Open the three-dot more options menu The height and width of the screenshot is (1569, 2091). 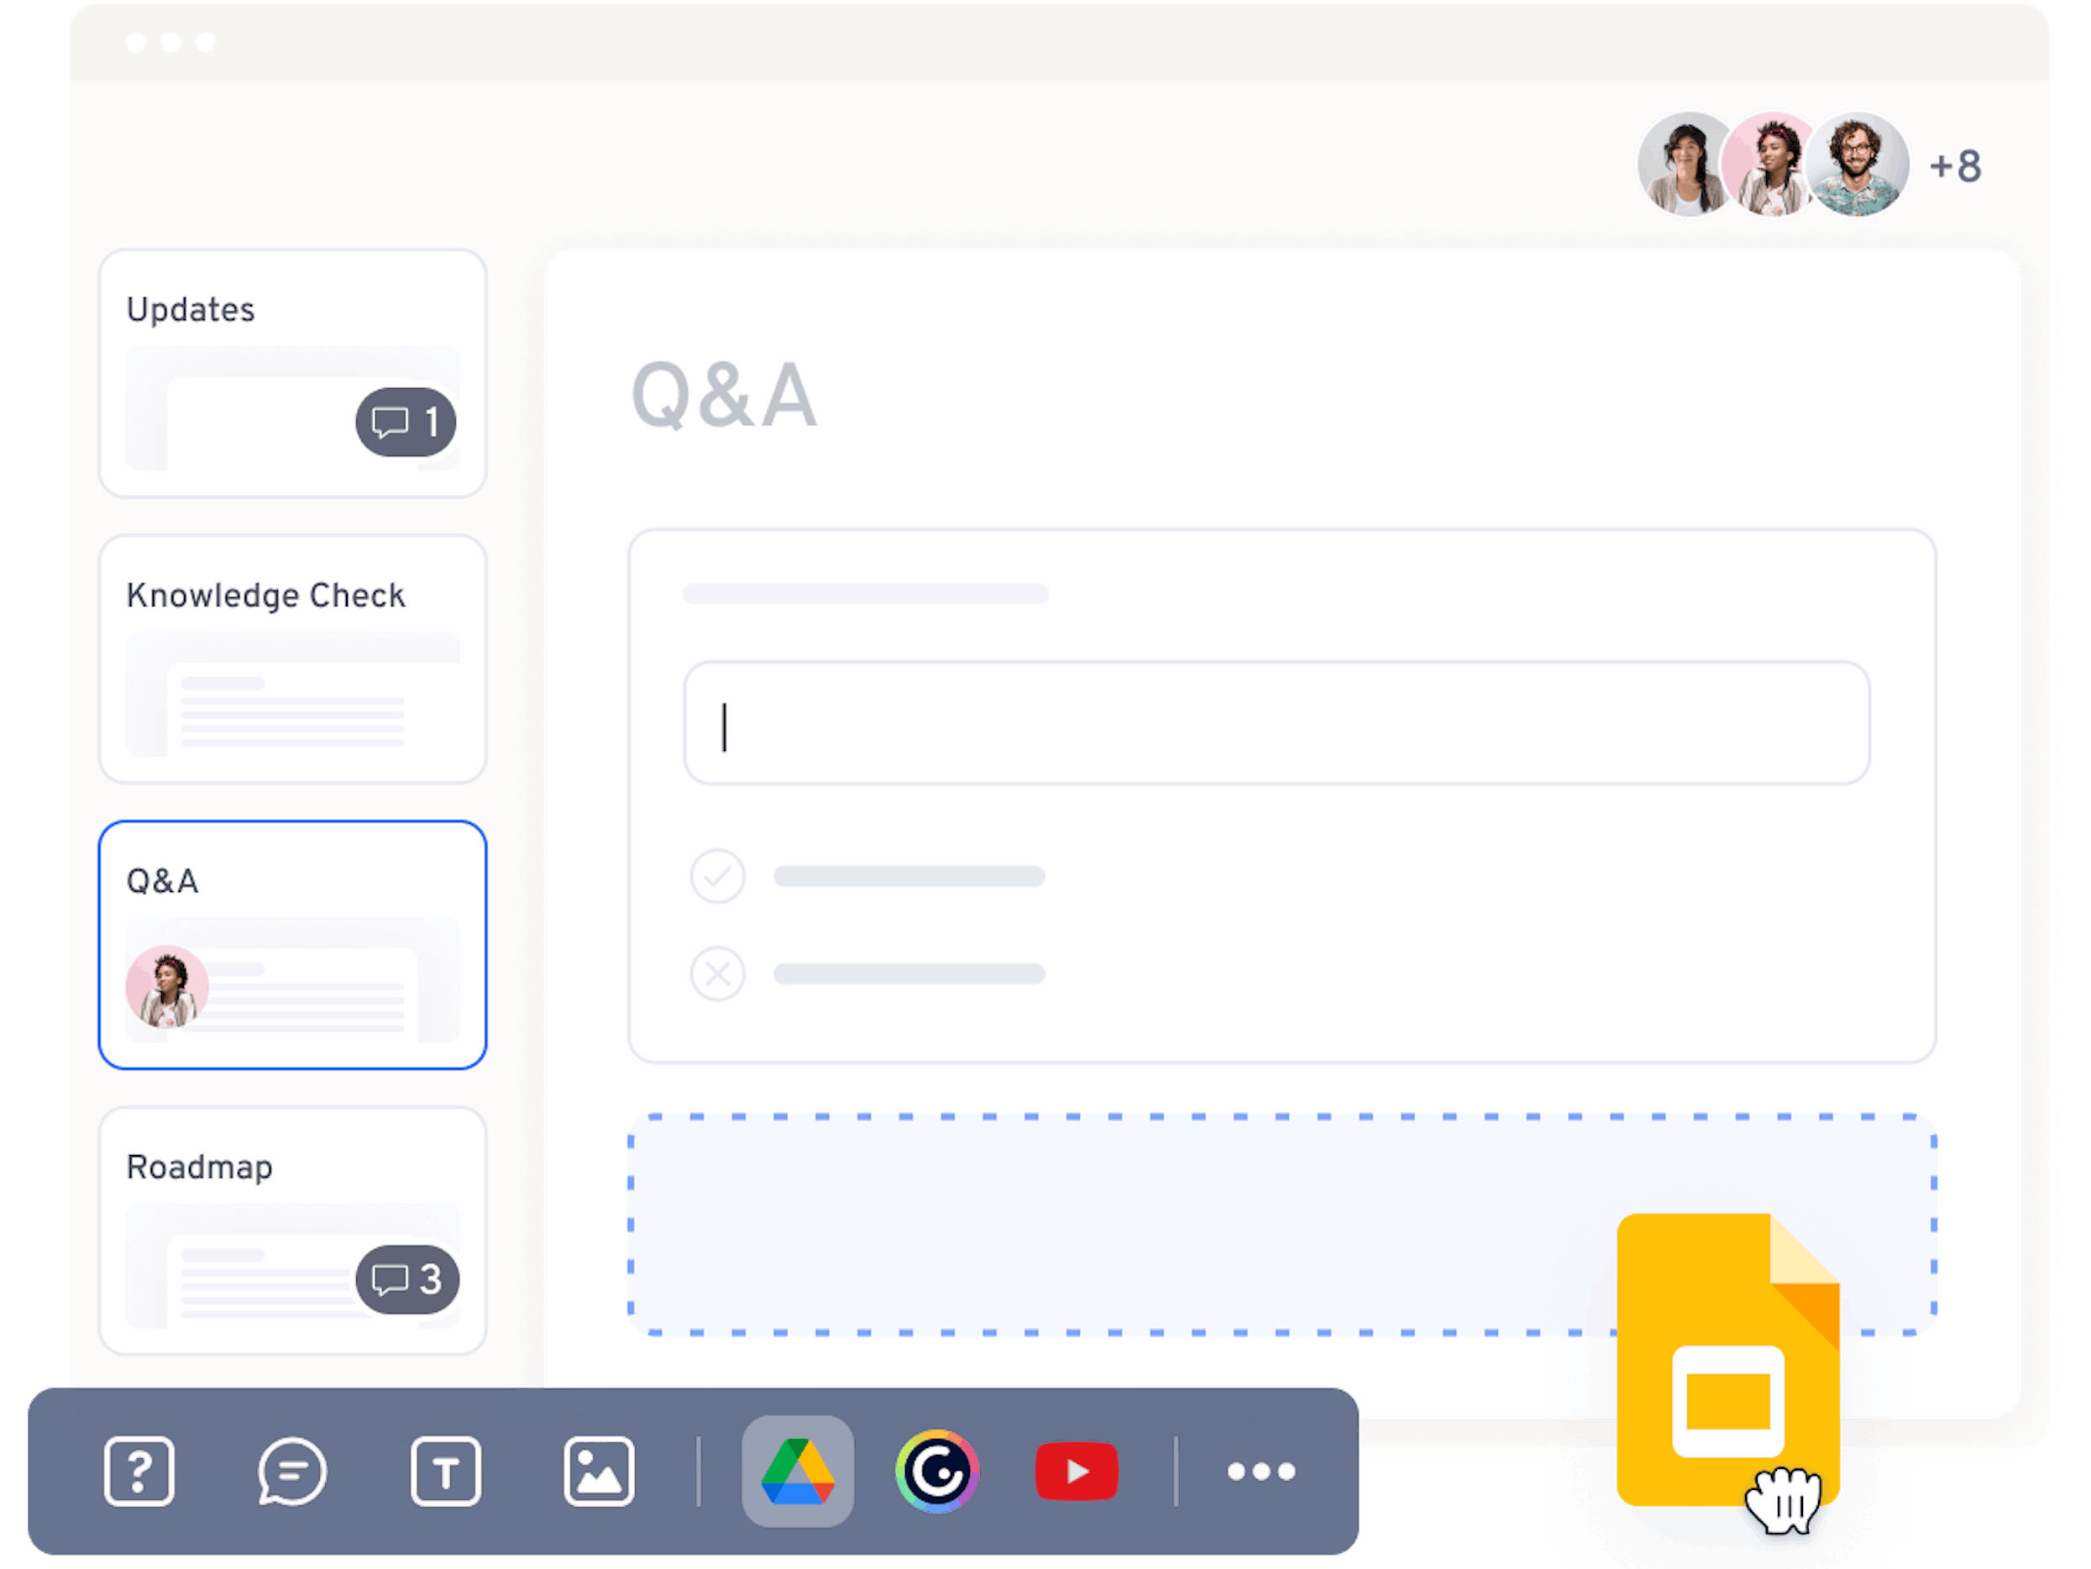pyautogui.click(x=1260, y=1471)
